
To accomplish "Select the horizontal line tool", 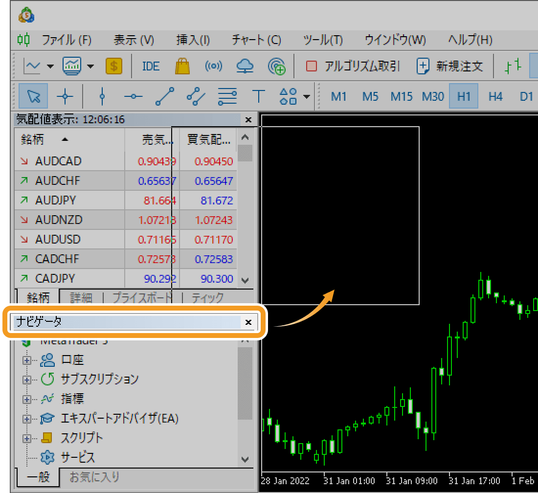I will (133, 96).
